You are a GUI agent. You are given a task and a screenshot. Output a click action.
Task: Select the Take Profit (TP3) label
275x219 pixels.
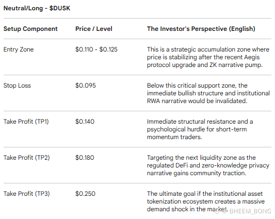pyautogui.click(x=26, y=194)
